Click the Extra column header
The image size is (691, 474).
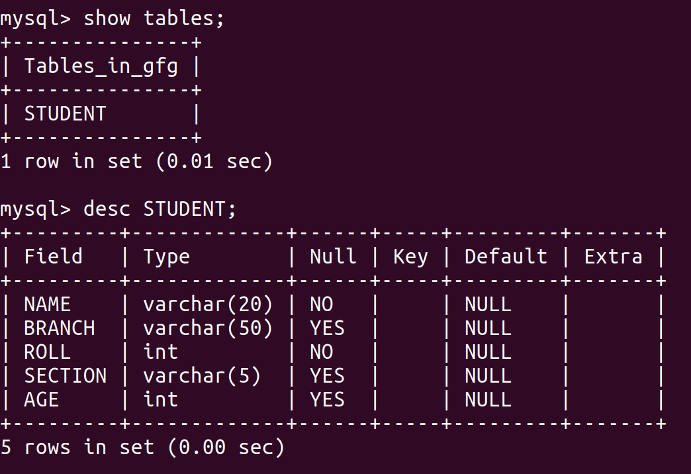(613, 257)
